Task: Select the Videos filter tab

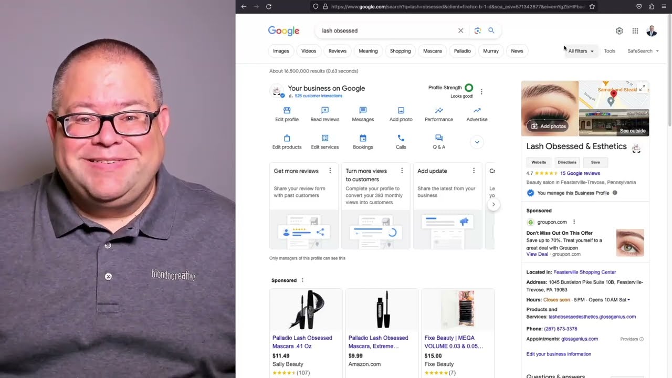Action: point(309,51)
